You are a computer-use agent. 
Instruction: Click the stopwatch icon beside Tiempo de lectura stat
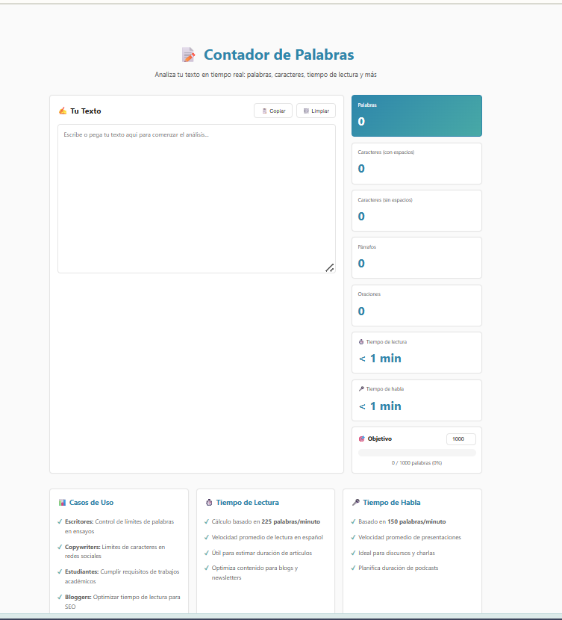361,341
